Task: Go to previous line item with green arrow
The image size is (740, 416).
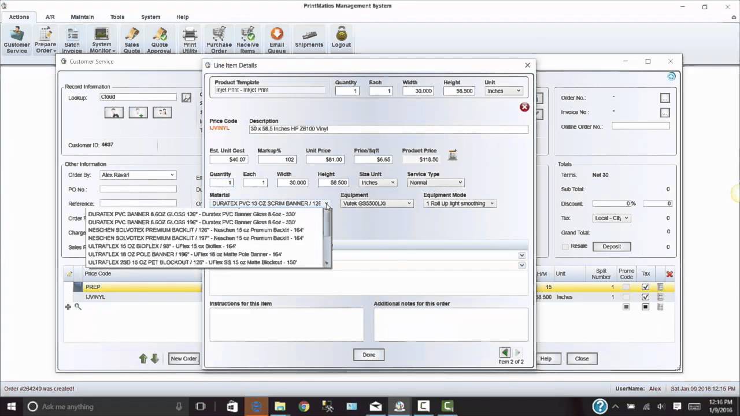Action: point(505,352)
